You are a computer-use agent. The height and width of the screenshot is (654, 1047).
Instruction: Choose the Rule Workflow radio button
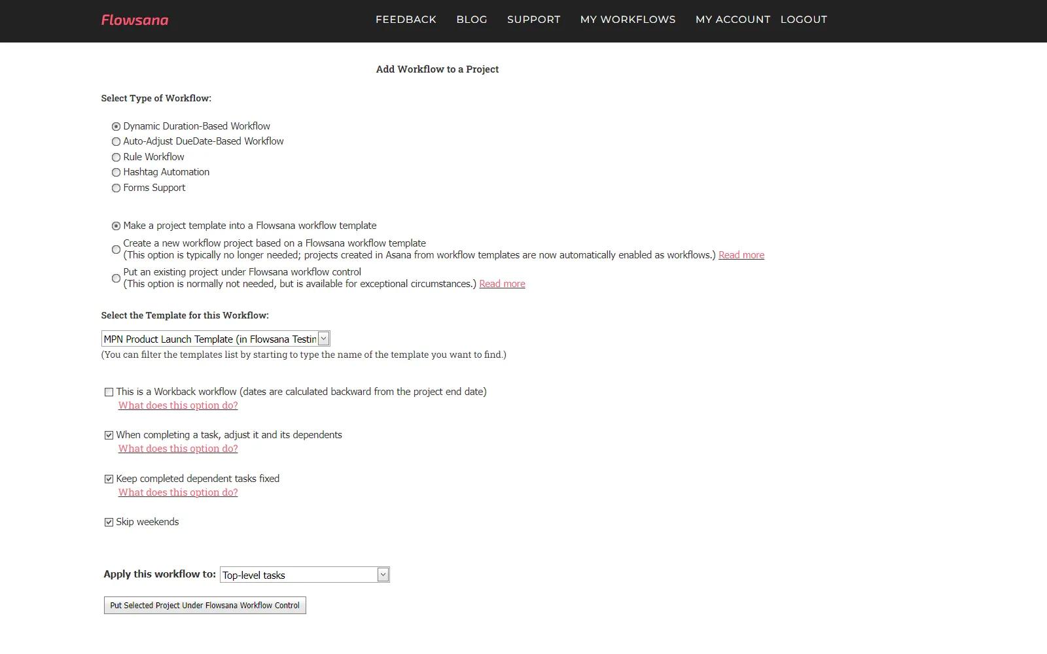click(x=116, y=158)
